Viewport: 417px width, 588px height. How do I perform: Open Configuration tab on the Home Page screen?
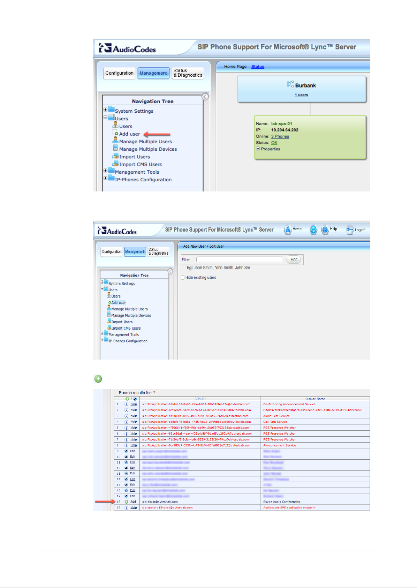tap(120, 73)
